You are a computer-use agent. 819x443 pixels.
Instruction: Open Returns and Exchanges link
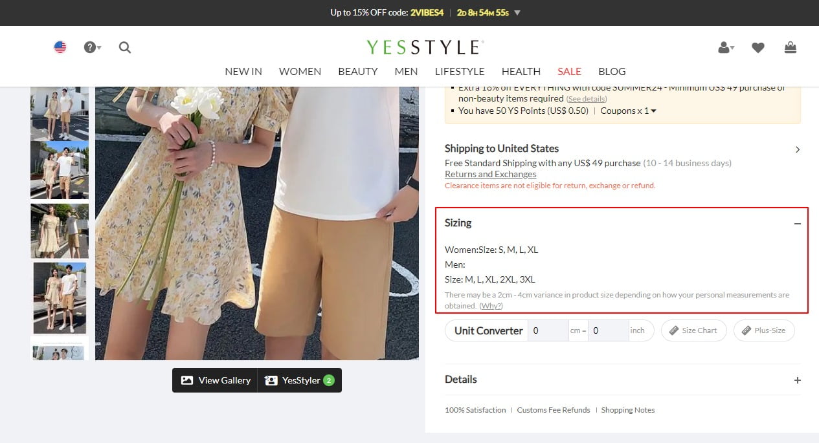(490, 174)
